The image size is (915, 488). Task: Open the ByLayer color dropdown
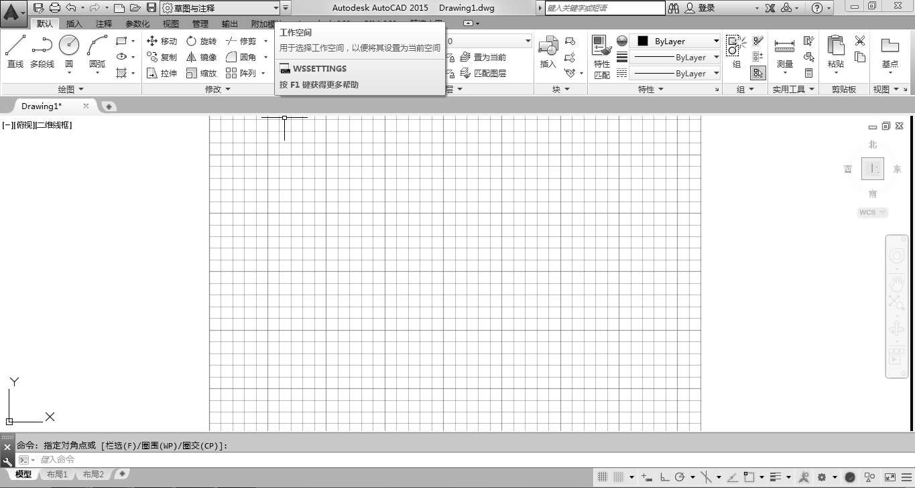coord(675,41)
